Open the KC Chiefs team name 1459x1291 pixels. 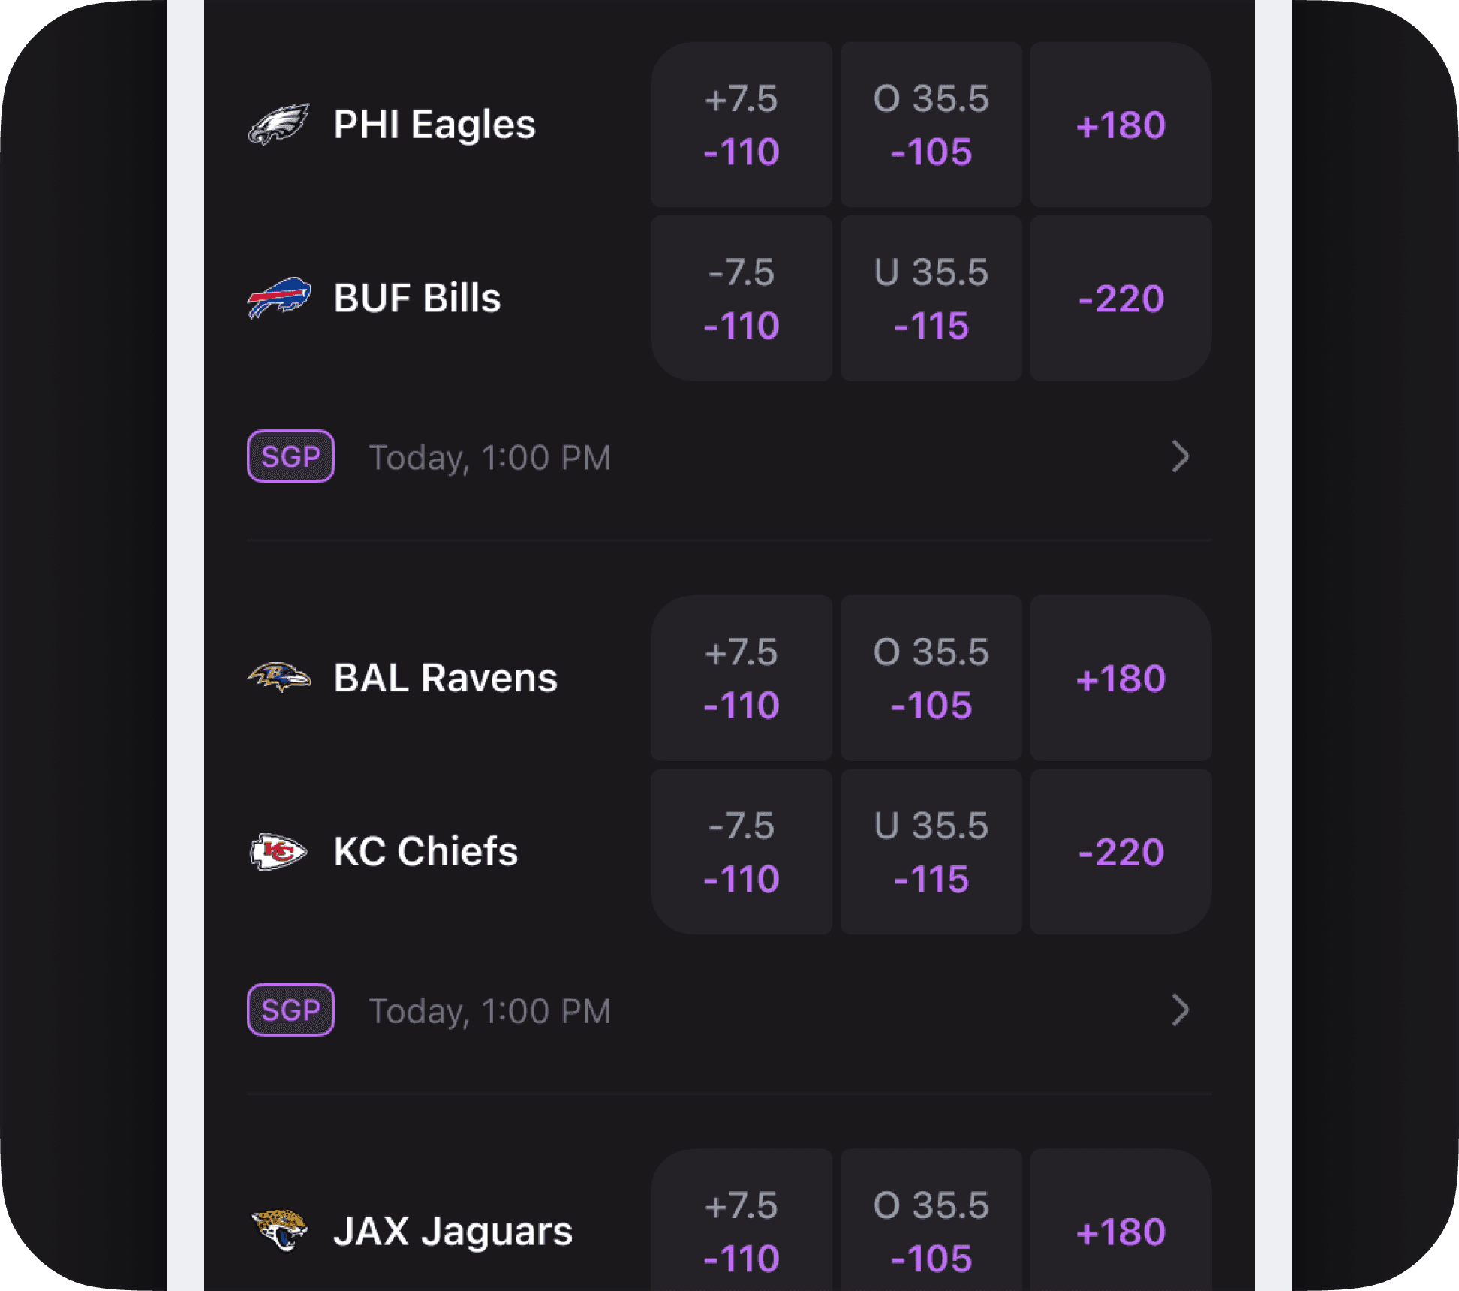426,852
